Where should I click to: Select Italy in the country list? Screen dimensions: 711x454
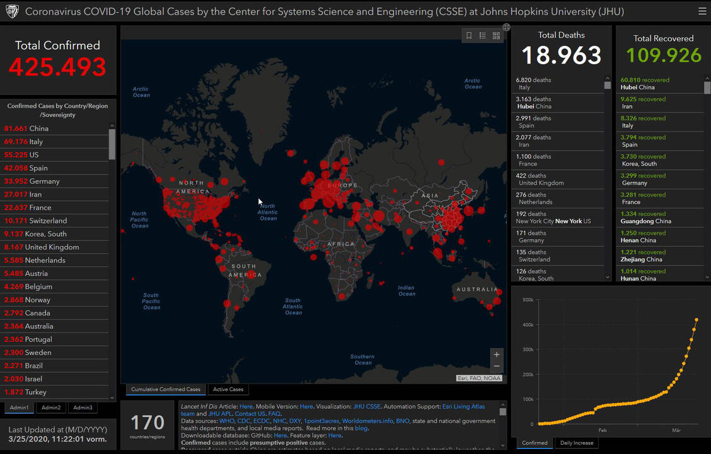coord(55,142)
